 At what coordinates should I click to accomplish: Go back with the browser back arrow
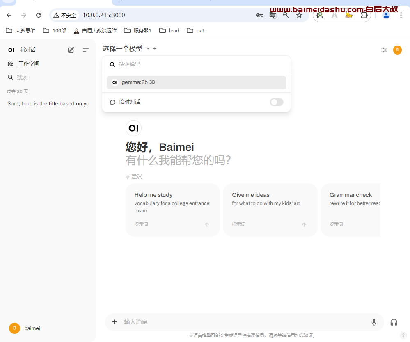point(9,15)
